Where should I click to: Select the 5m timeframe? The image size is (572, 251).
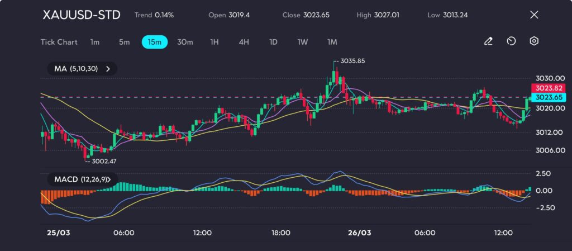pos(124,42)
